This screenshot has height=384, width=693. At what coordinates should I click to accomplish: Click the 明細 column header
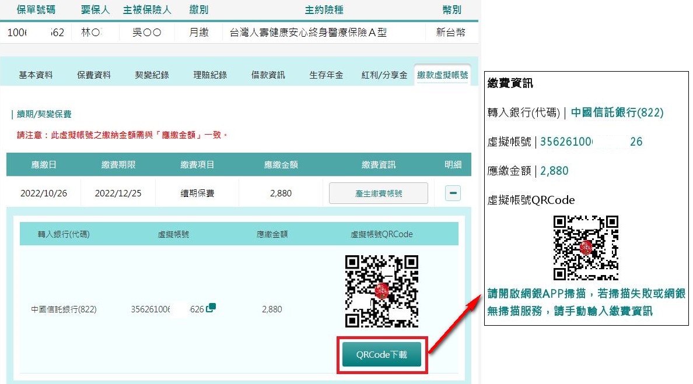(x=453, y=165)
